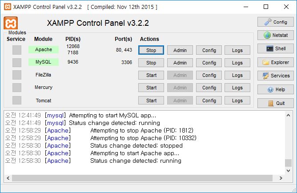Stop the MySQL module
This screenshot has height=193, width=297.
point(151,63)
